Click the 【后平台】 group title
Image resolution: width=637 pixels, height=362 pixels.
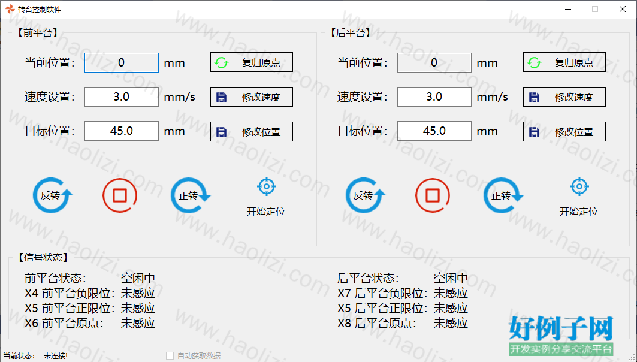pyautogui.click(x=350, y=33)
